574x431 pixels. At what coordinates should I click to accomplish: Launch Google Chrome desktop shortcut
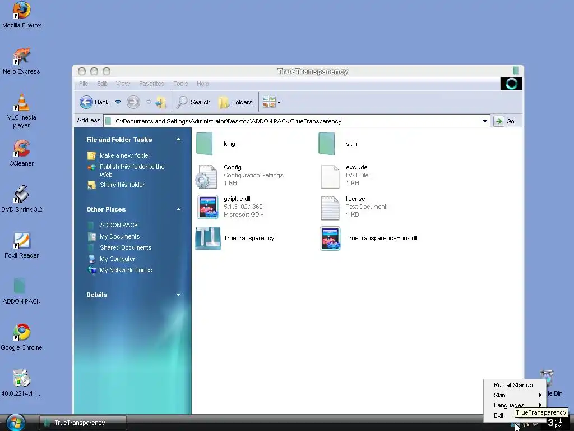pyautogui.click(x=21, y=337)
